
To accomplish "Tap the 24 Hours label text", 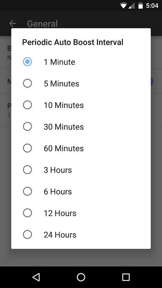I will tap(60, 235).
